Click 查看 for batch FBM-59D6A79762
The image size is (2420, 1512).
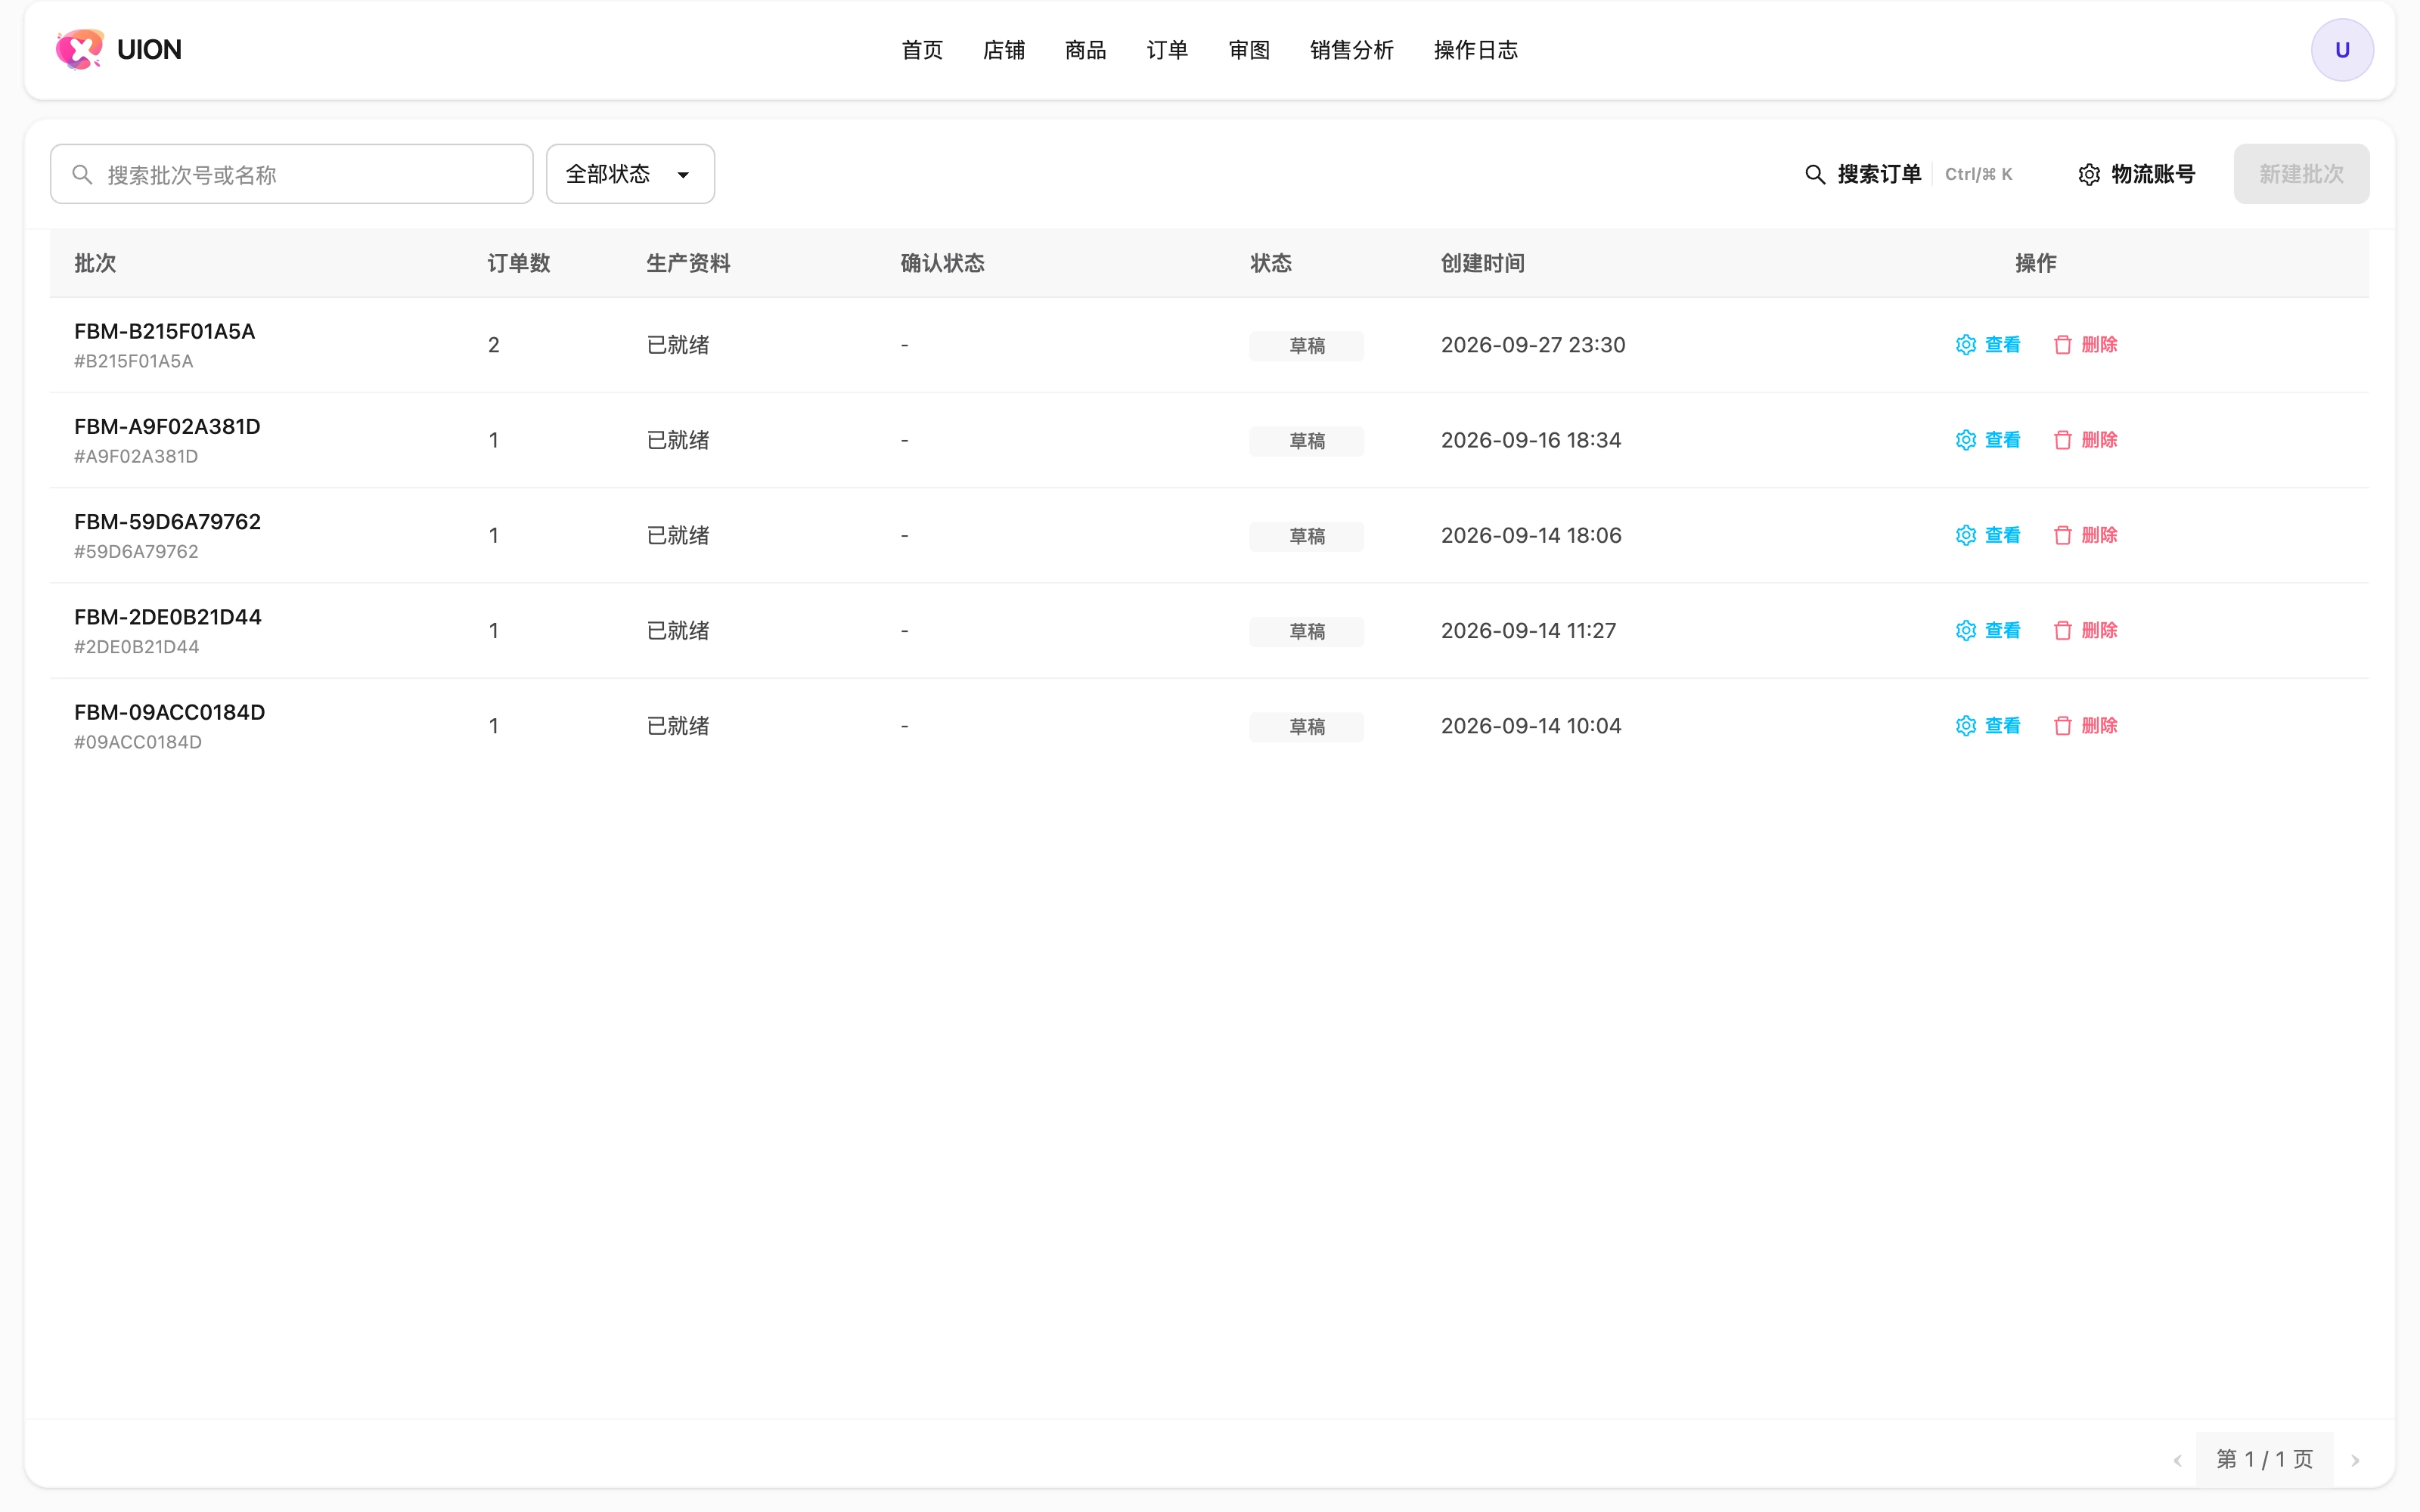tap(1987, 535)
